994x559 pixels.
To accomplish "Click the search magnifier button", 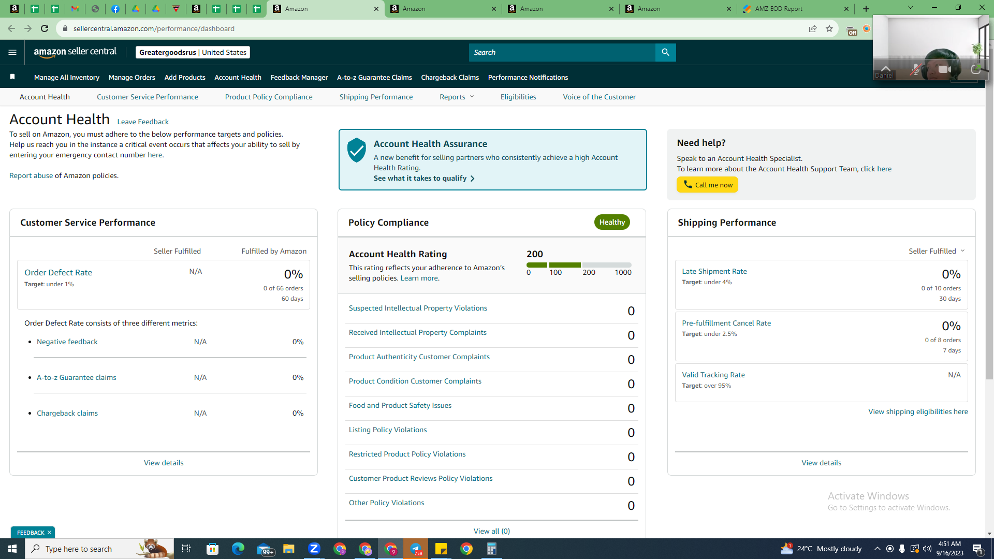I will pyautogui.click(x=666, y=52).
